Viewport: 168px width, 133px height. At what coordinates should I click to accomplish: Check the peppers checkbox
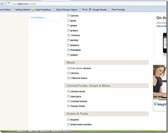pos(68,45)
